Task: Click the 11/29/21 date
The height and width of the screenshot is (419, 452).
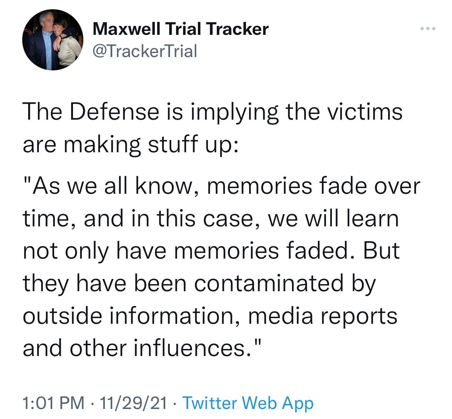Action: tap(136, 403)
